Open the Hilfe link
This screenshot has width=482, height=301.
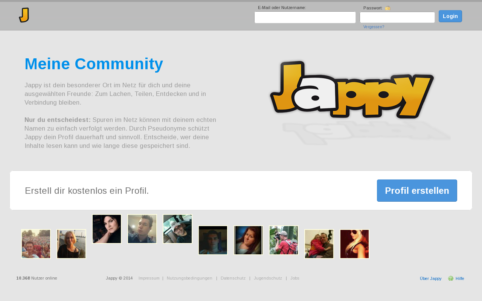460,278
